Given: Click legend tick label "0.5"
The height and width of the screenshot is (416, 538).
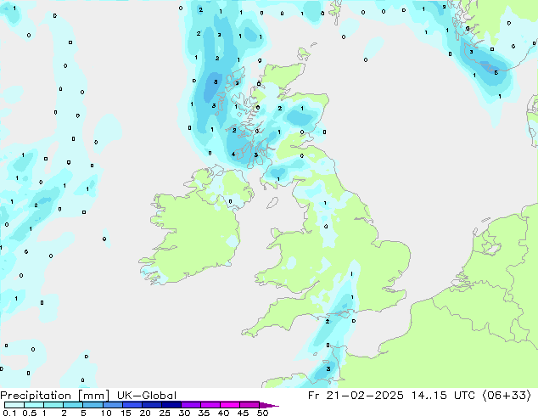Looking at the screenshot, I should pyautogui.click(x=30, y=413).
